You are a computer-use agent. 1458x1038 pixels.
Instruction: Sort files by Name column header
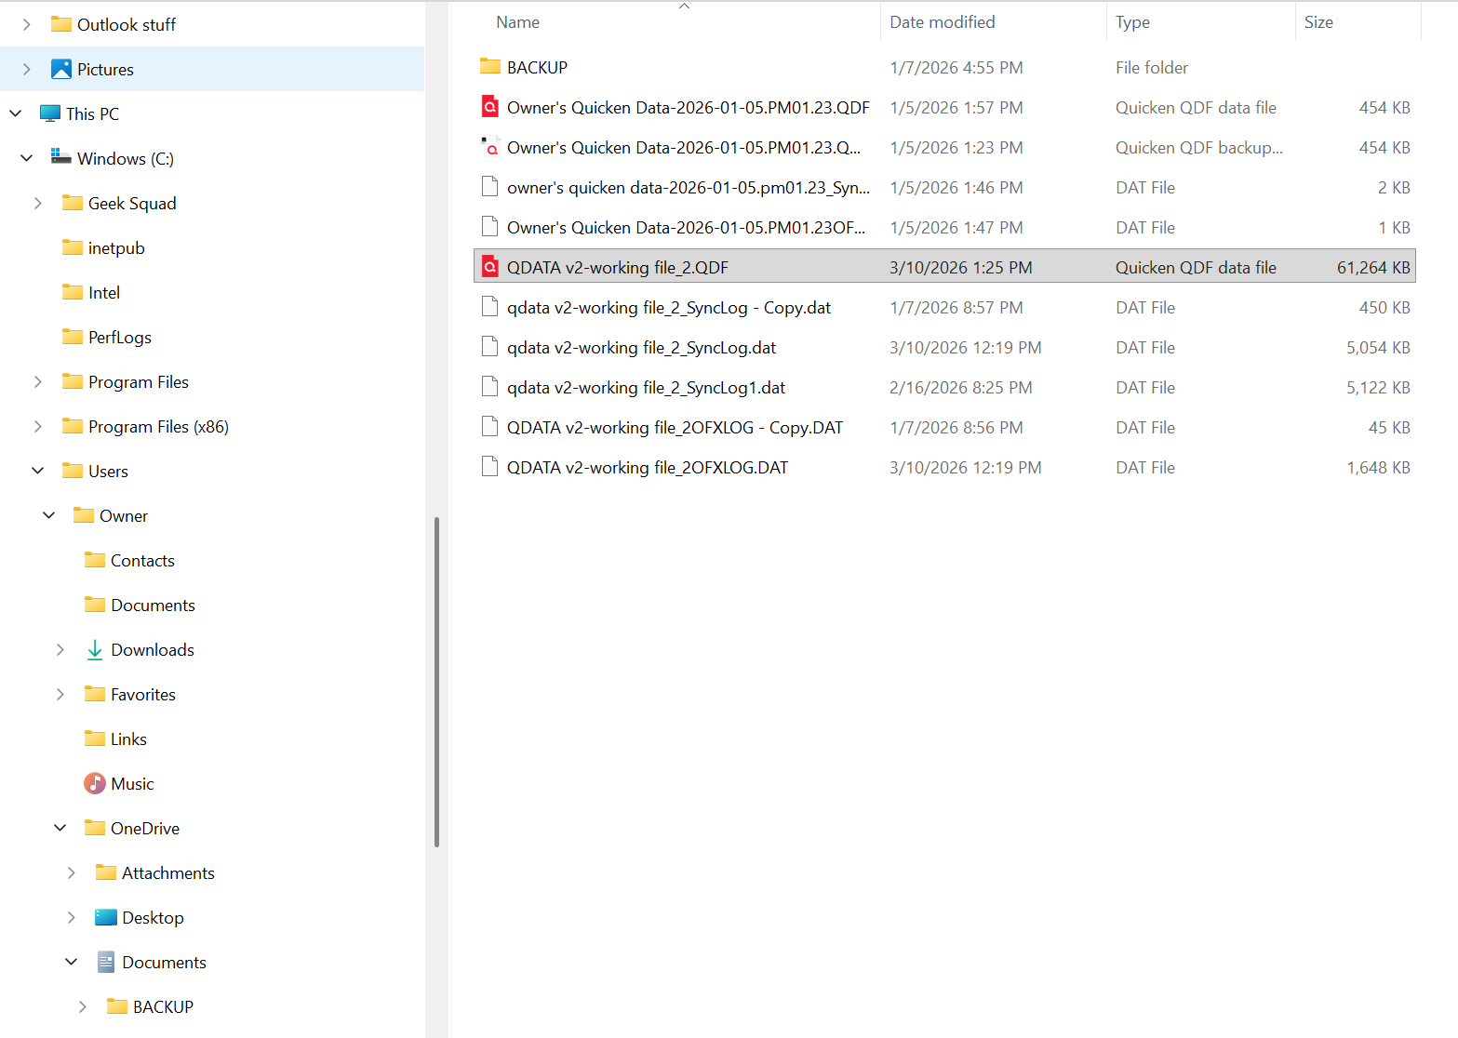(x=517, y=22)
